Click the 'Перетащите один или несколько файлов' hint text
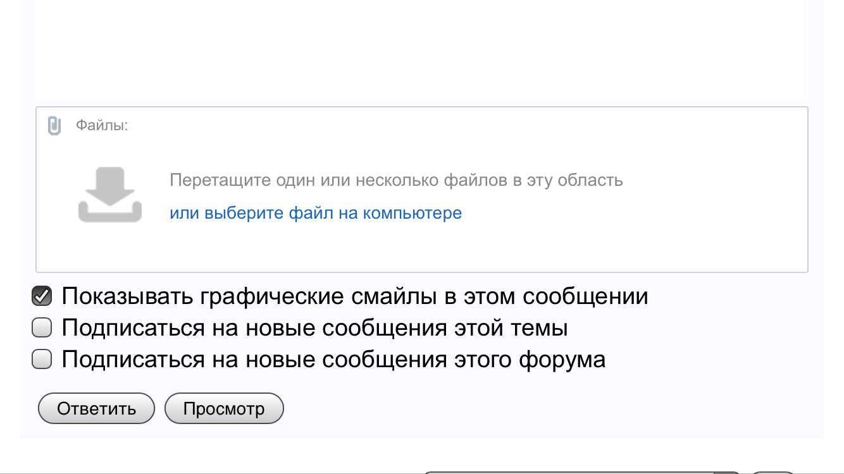Image resolution: width=844 pixels, height=474 pixels. click(396, 180)
